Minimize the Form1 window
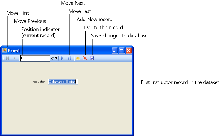This screenshot has height=136, width=220. [x=115, y=51]
